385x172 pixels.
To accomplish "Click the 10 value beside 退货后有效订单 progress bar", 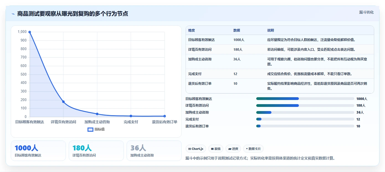I will pyautogui.click(x=358, y=126).
